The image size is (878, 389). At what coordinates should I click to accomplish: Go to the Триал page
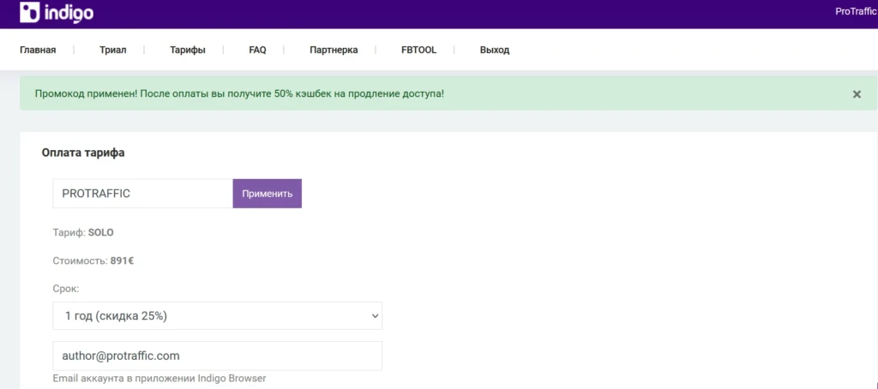[113, 50]
